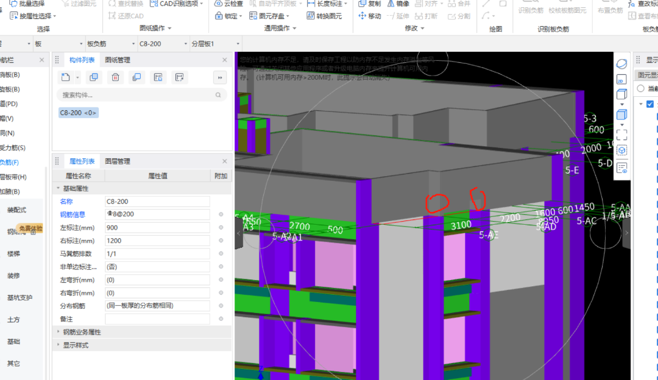Viewport: 658px width, 380px height.
Task: Click the 锁定 lock tool
Action: pos(228,16)
